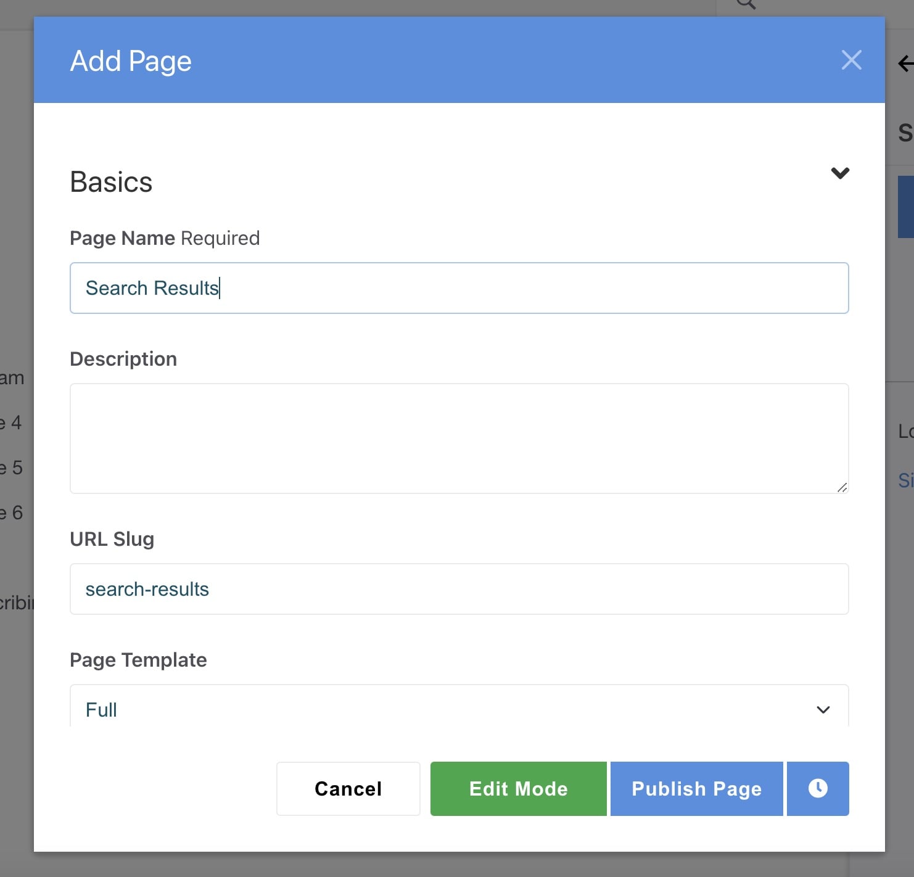Viewport: 914px width, 877px height.
Task: Click the URL Slug label
Action: (112, 539)
